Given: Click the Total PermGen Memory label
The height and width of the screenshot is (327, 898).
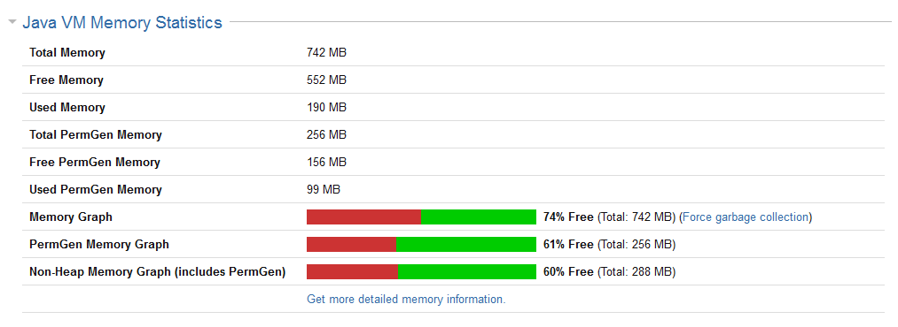Looking at the screenshot, I should point(96,134).
